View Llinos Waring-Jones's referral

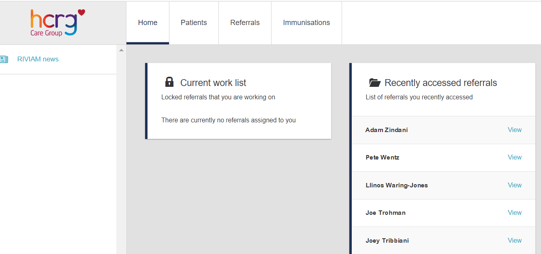pos(515,185)
